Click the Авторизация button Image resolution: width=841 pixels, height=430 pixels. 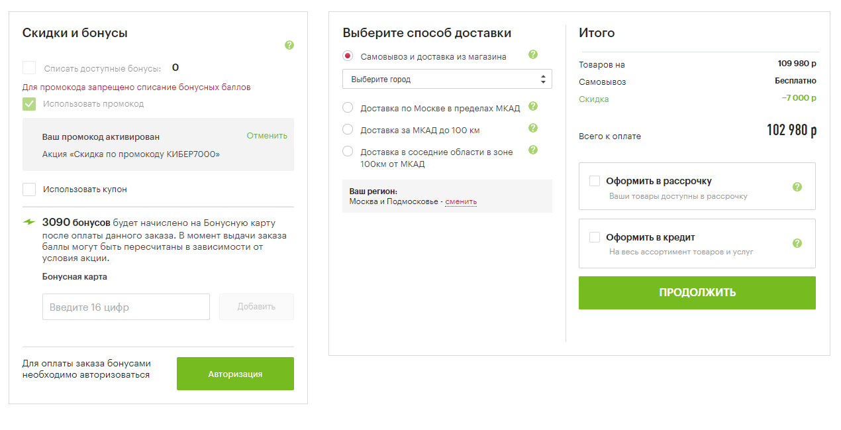coord(235,374)
